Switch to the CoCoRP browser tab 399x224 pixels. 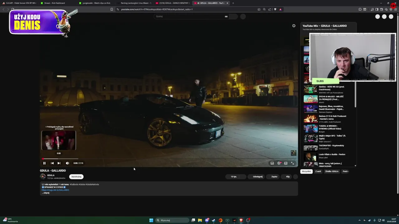pyautogui.click(x=19, y=3)
